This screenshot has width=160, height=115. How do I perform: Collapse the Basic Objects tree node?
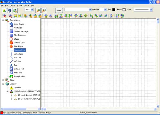pyautogui.click(x=3, y=20)
